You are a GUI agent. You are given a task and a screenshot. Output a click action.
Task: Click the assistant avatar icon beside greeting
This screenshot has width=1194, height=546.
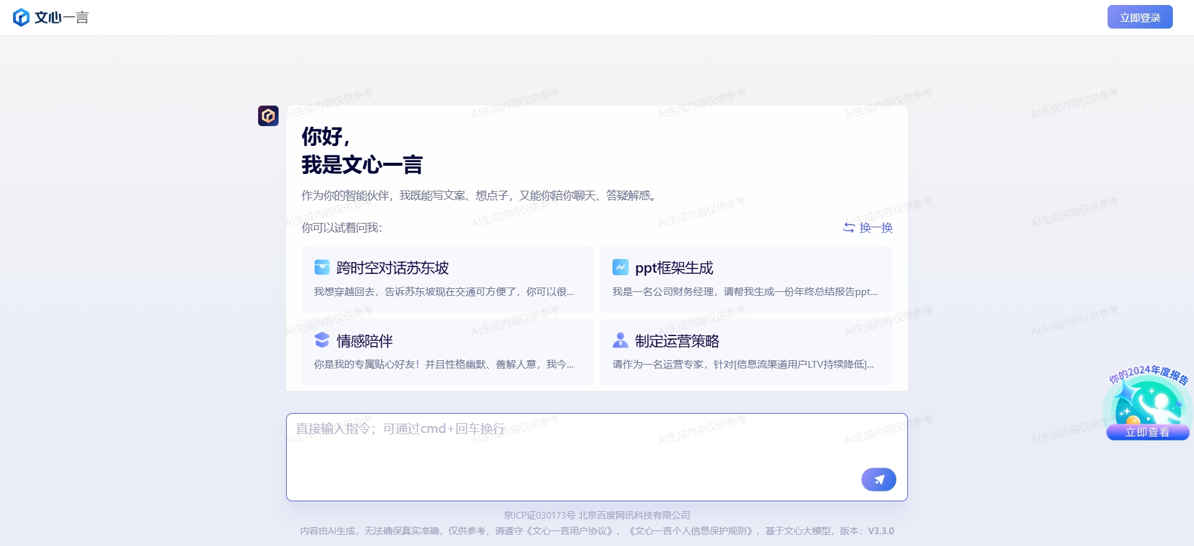click(x=268, y=116)
